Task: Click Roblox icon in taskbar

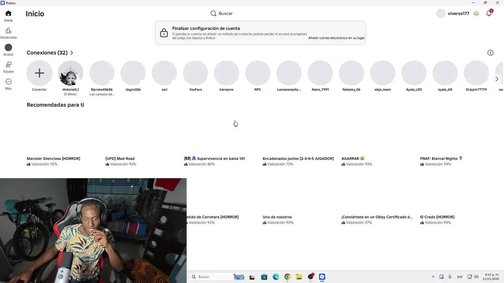Action: 322,277
